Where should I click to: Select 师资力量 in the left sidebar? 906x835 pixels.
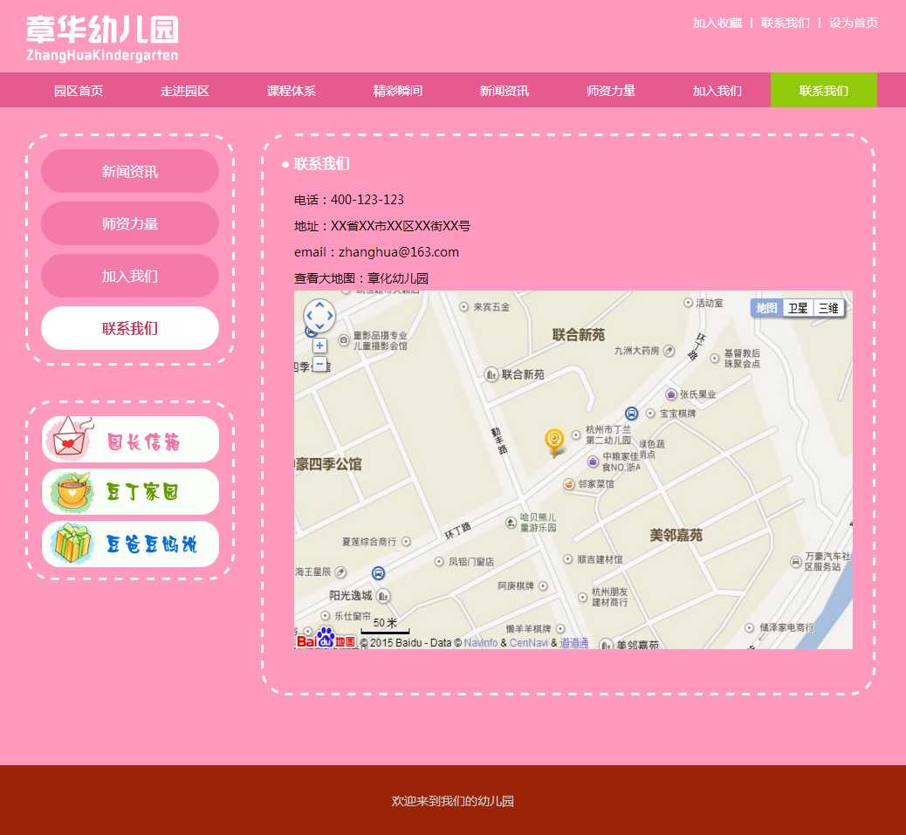point(130,224)
